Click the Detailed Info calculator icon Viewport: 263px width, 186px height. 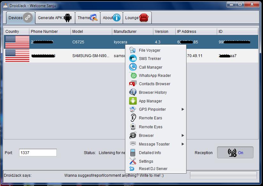coord(133,153)
